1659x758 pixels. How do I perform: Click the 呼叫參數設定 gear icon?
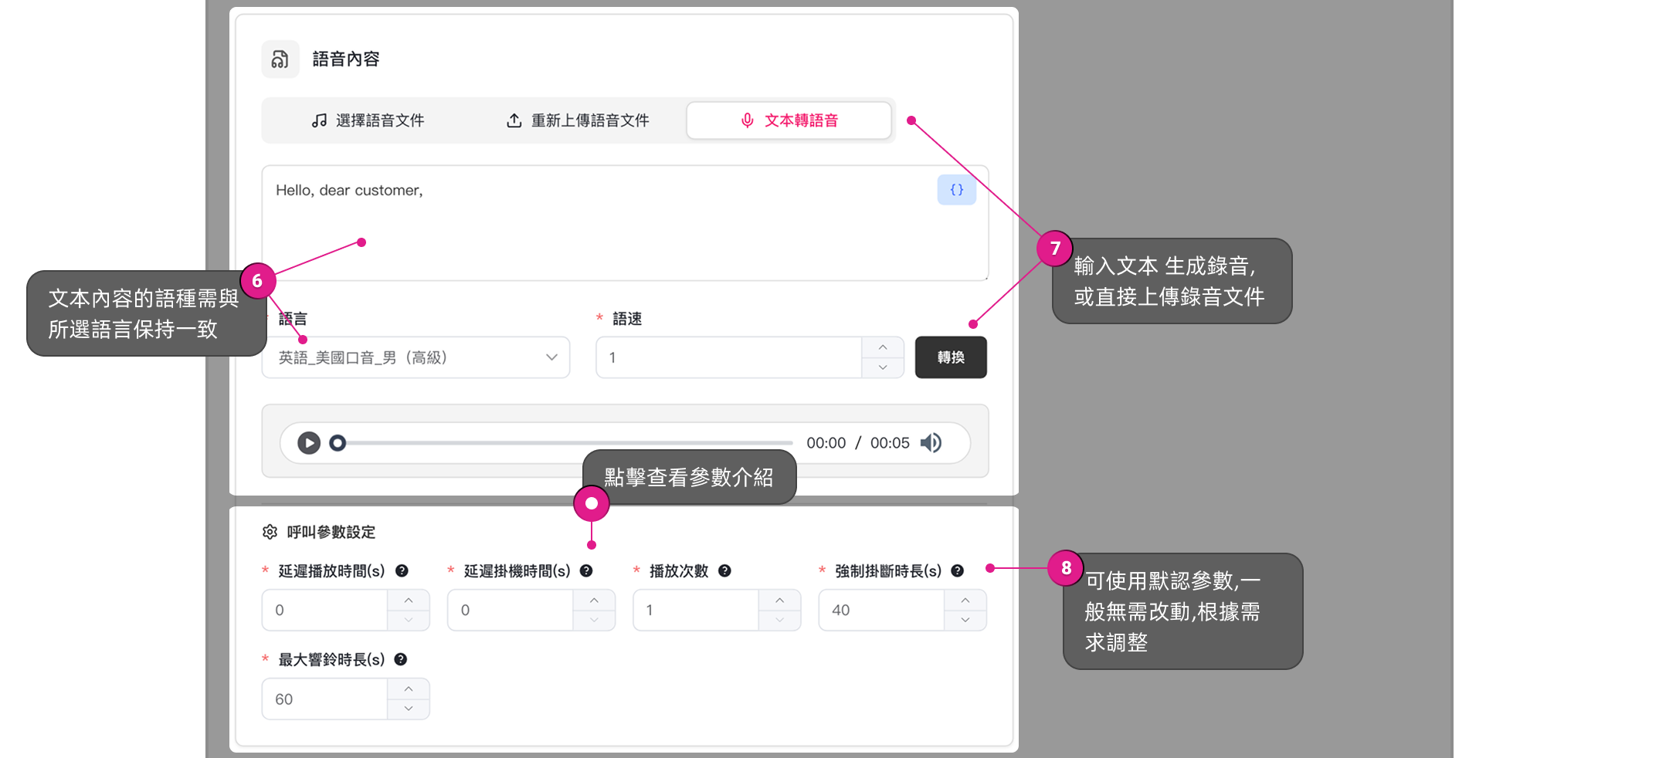[x=270, y=532]
